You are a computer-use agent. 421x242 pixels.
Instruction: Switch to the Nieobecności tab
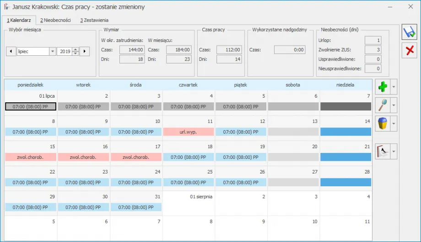(55, 20)
